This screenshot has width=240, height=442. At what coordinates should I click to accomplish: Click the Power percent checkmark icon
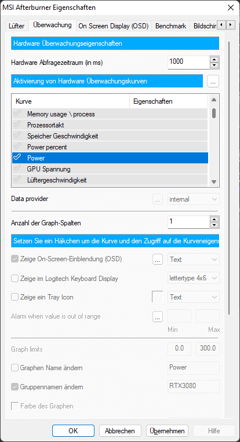point(17,147)
